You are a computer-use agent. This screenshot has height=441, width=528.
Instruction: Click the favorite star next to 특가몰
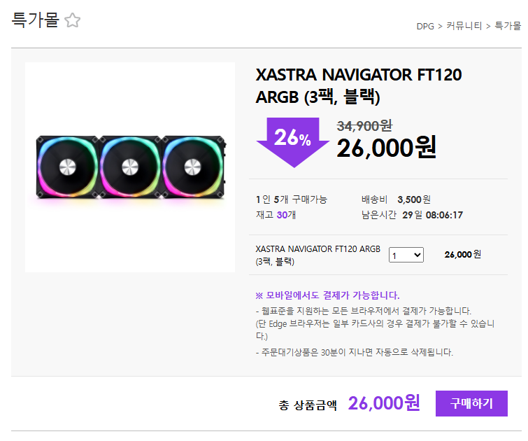pos(73,21)
